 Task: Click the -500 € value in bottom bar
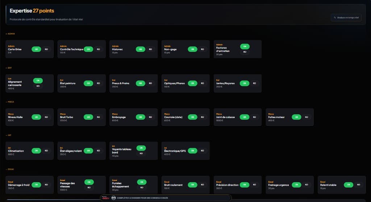pyautogui.click(x=105, y=198)
